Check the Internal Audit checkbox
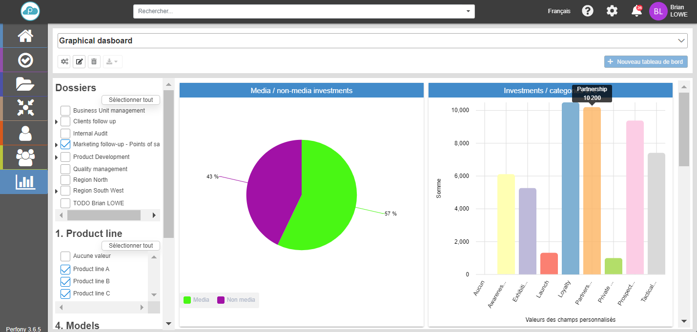This screenshot has width=697, height=332. click(x=65, y=134)
